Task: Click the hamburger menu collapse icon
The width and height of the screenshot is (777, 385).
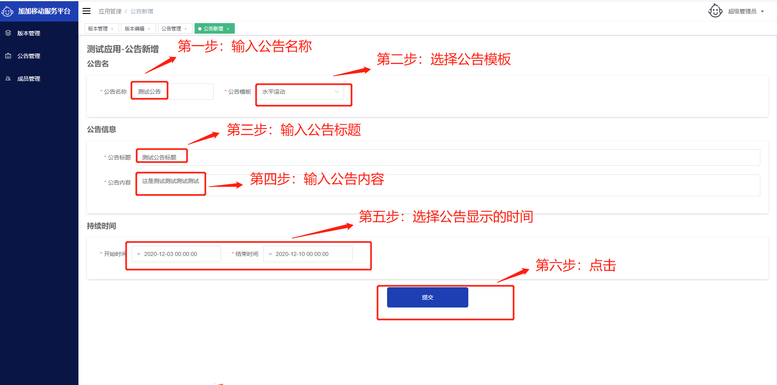Action: (87, 11)
